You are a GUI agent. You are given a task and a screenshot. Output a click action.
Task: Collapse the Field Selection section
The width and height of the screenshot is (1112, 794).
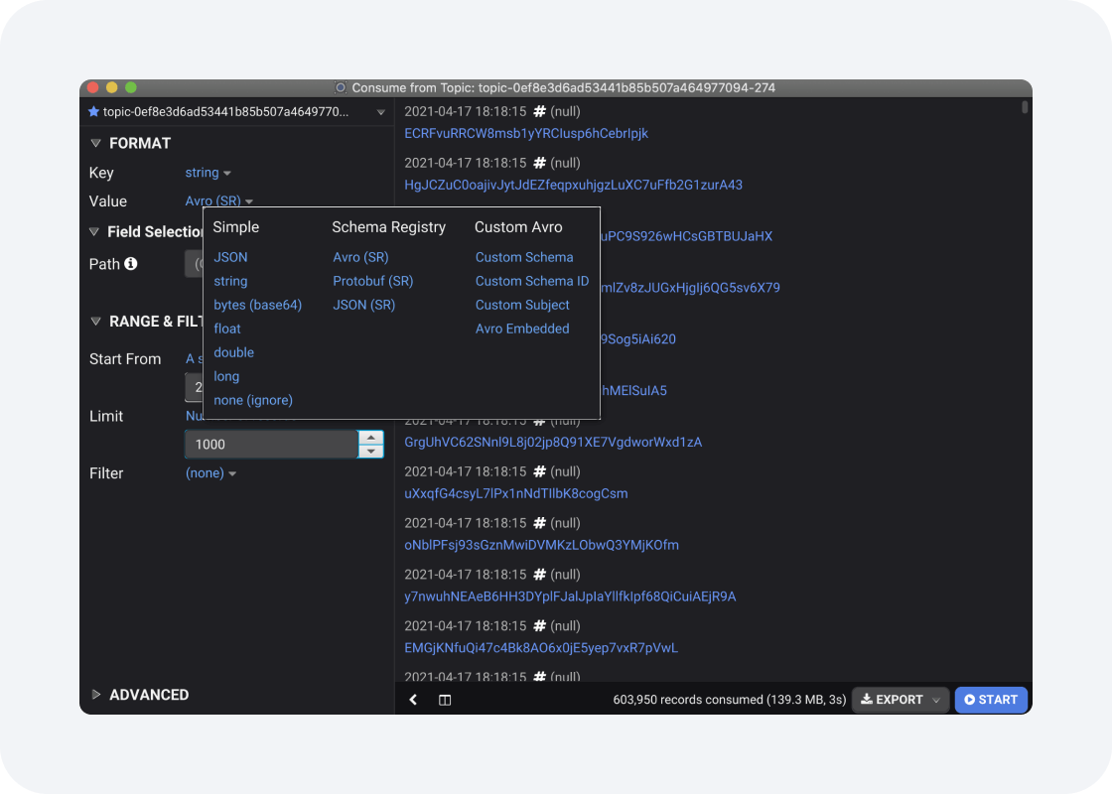94,232
